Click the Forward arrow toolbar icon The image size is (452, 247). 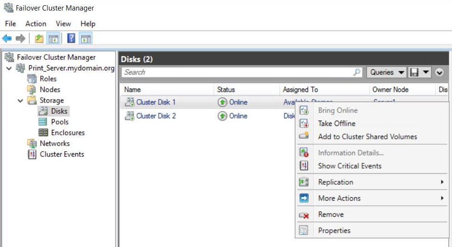[x=21, y=38]
